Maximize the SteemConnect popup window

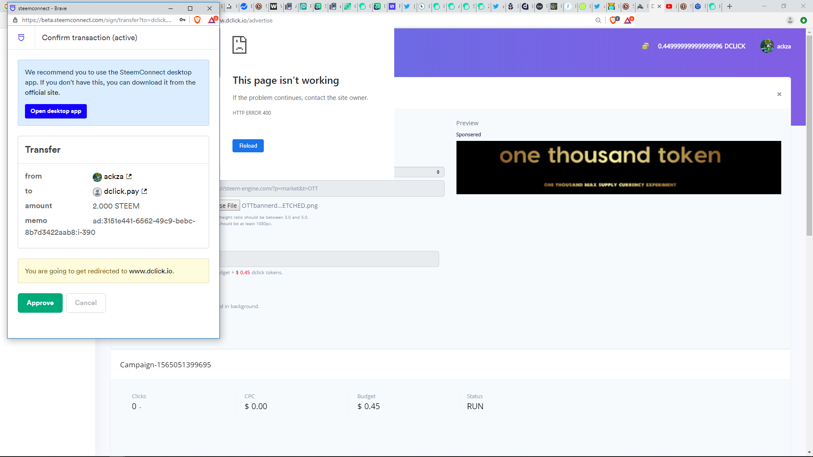coord(190,8)
